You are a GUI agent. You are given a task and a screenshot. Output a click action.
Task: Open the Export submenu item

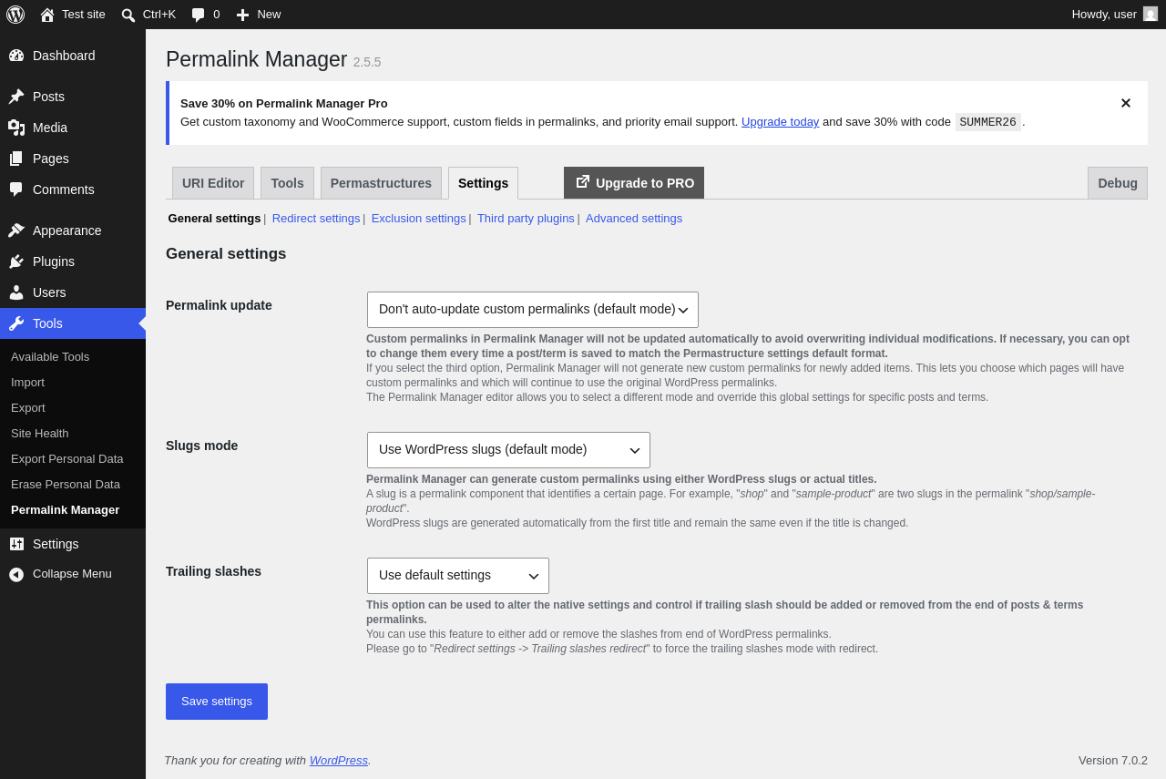(x=28, y=407)
